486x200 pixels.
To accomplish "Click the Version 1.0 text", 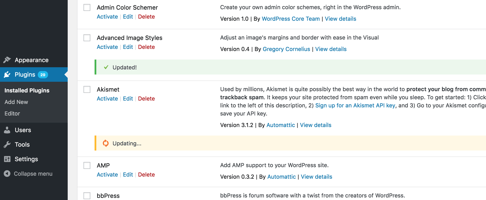I will pyautogui.click(x=234, y=19).
